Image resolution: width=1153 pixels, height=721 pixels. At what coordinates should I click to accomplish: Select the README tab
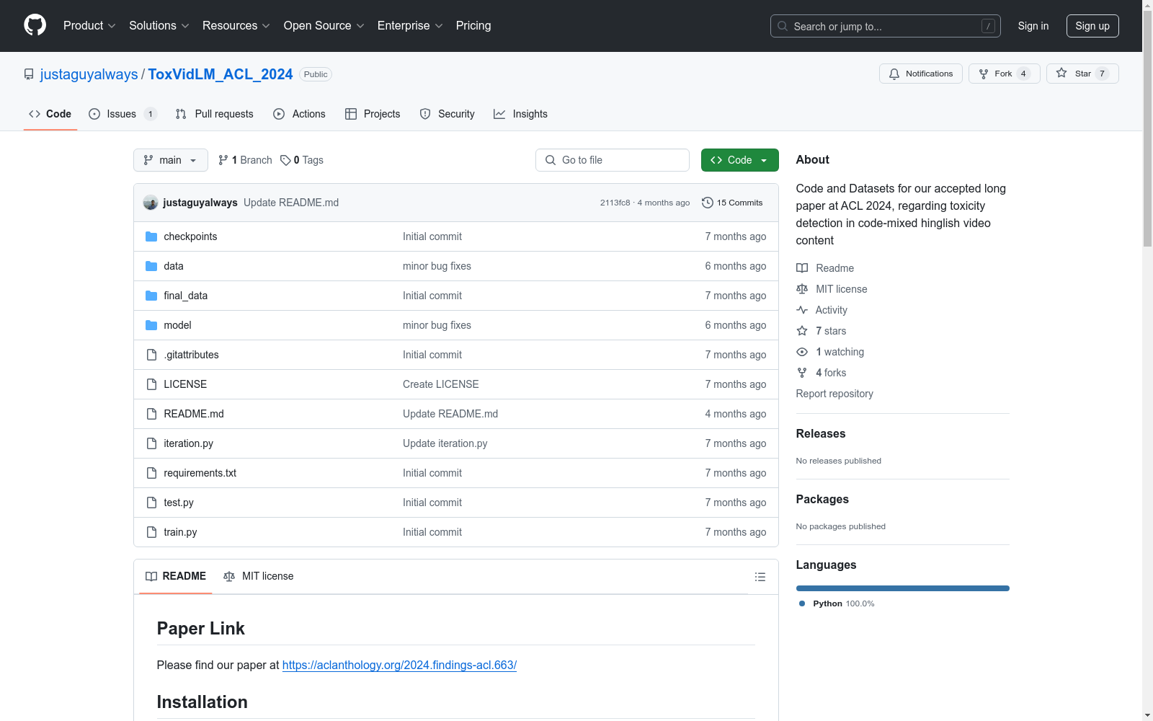[176, 576]
